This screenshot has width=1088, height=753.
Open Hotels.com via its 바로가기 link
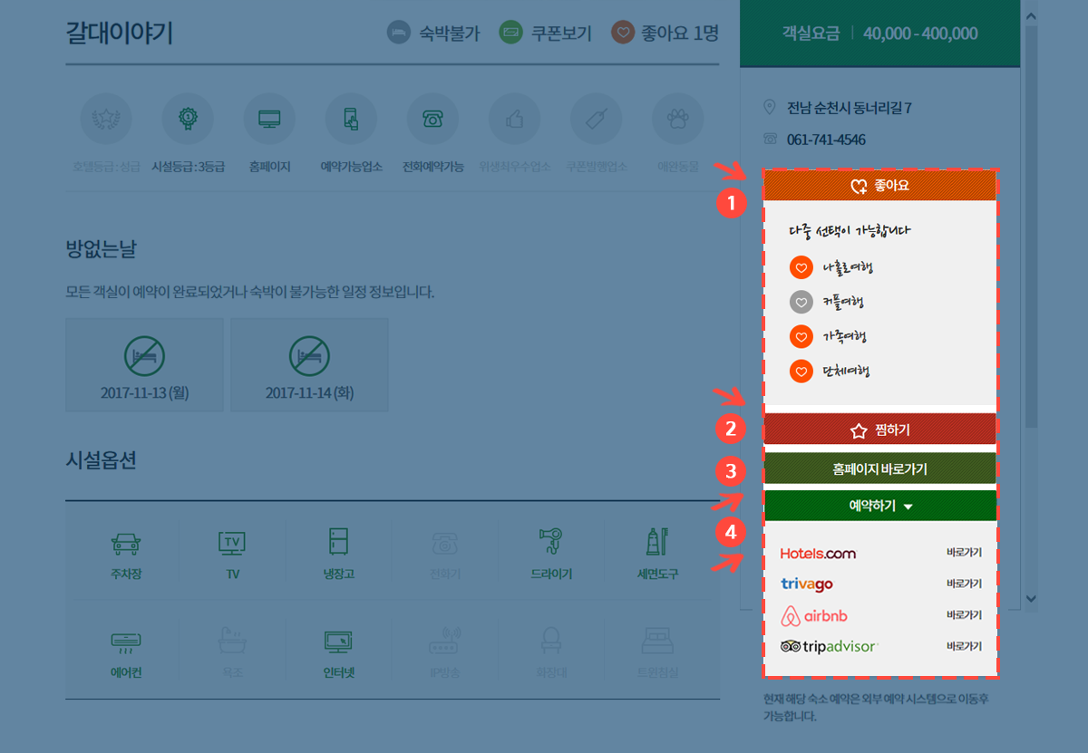click(965, 553)
